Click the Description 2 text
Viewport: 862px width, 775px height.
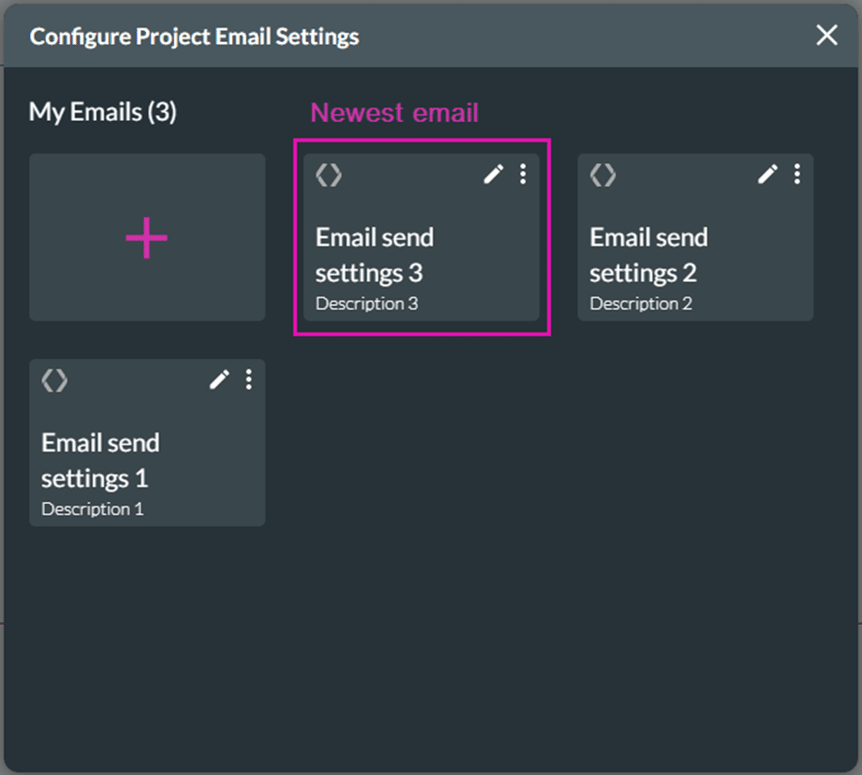pyautogui.click(x=641, y=303)
